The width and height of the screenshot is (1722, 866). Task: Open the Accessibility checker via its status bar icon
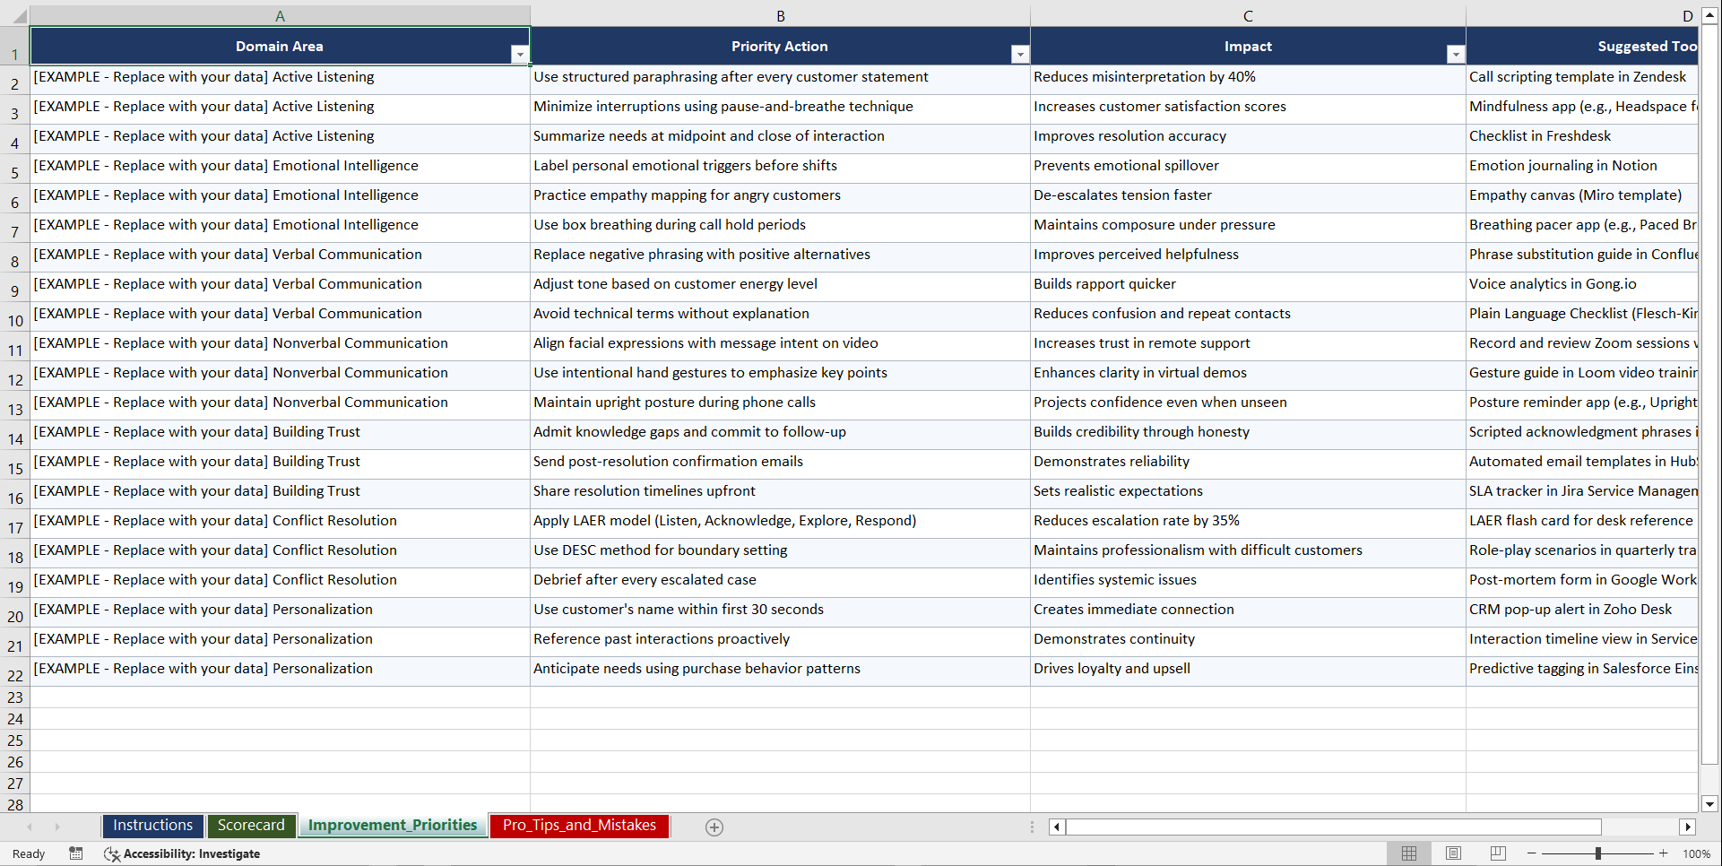(112, 853)
